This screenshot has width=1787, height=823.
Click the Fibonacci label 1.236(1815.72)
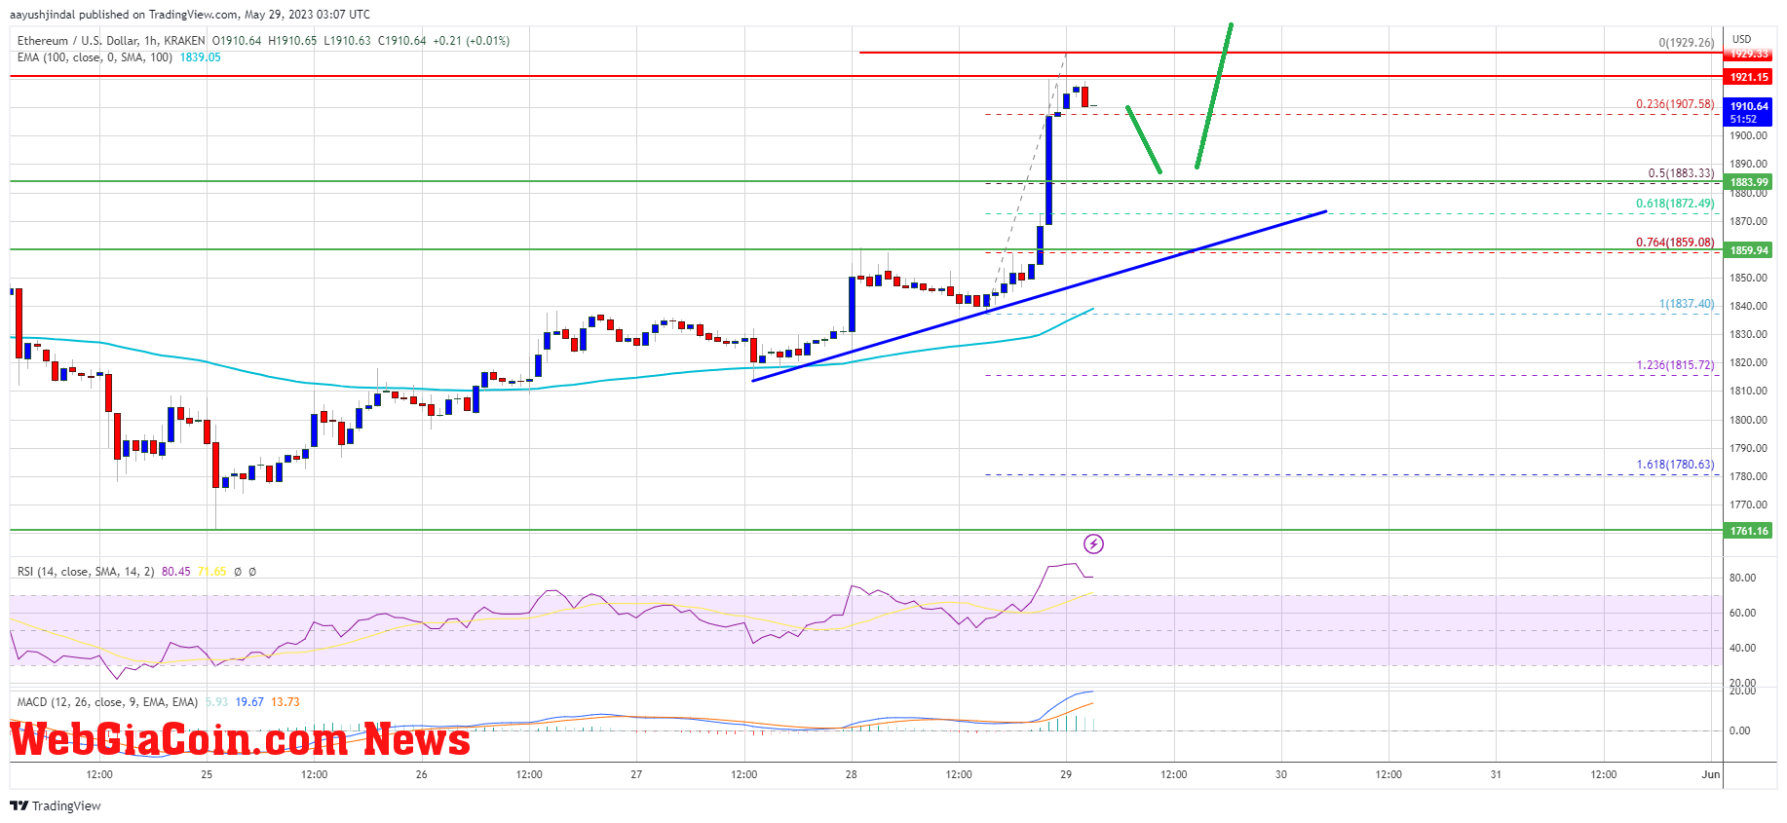(x=1675, y=365)
